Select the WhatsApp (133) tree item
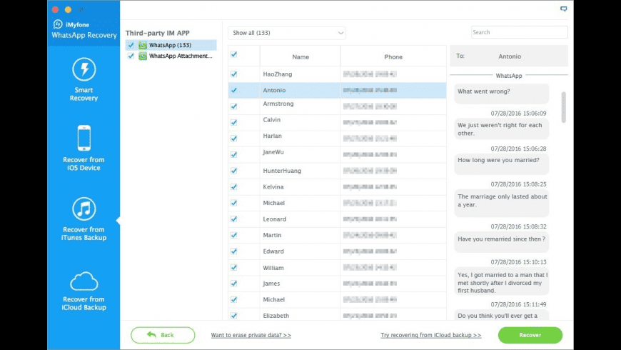 [171, 45]
